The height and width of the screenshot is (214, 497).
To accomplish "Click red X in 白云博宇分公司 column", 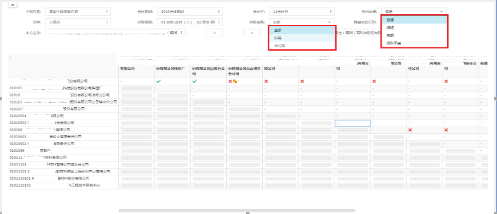I will [x=231, y=81].
